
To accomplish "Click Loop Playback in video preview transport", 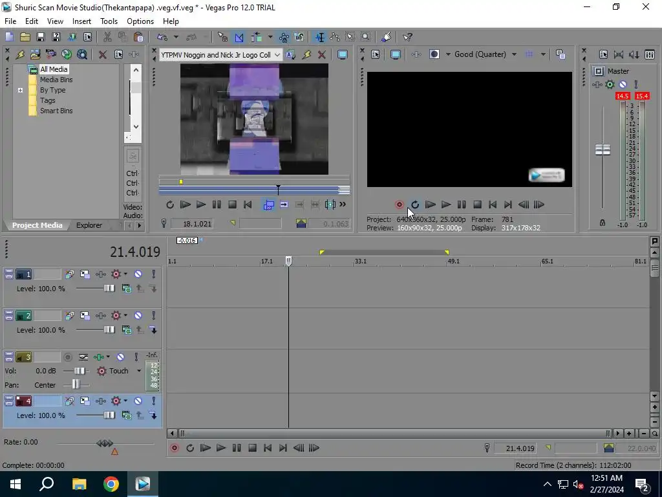I will (x=415, y=204).
